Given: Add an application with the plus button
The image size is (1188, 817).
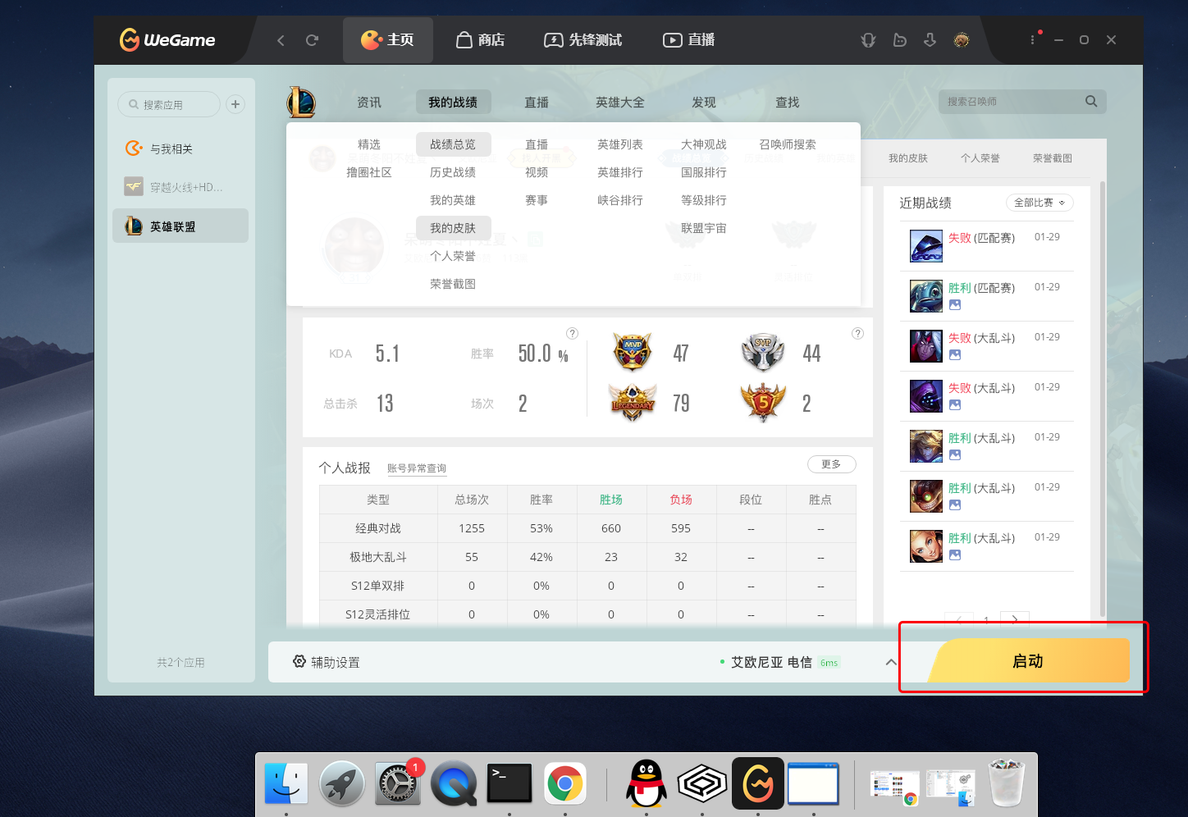Looking at the screenshot, I should coord(235,104).
